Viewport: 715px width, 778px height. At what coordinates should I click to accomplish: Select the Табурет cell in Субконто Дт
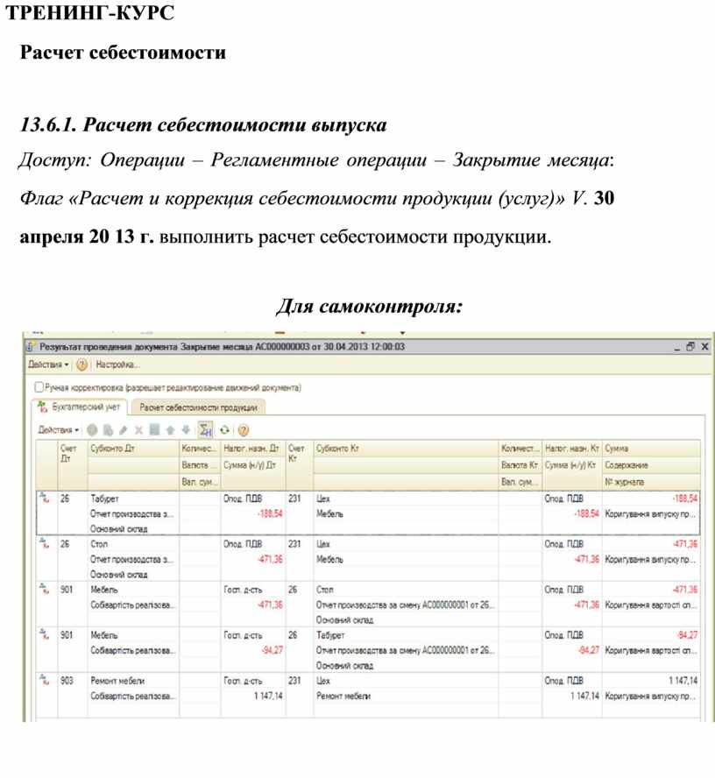[x=133, y=499]
